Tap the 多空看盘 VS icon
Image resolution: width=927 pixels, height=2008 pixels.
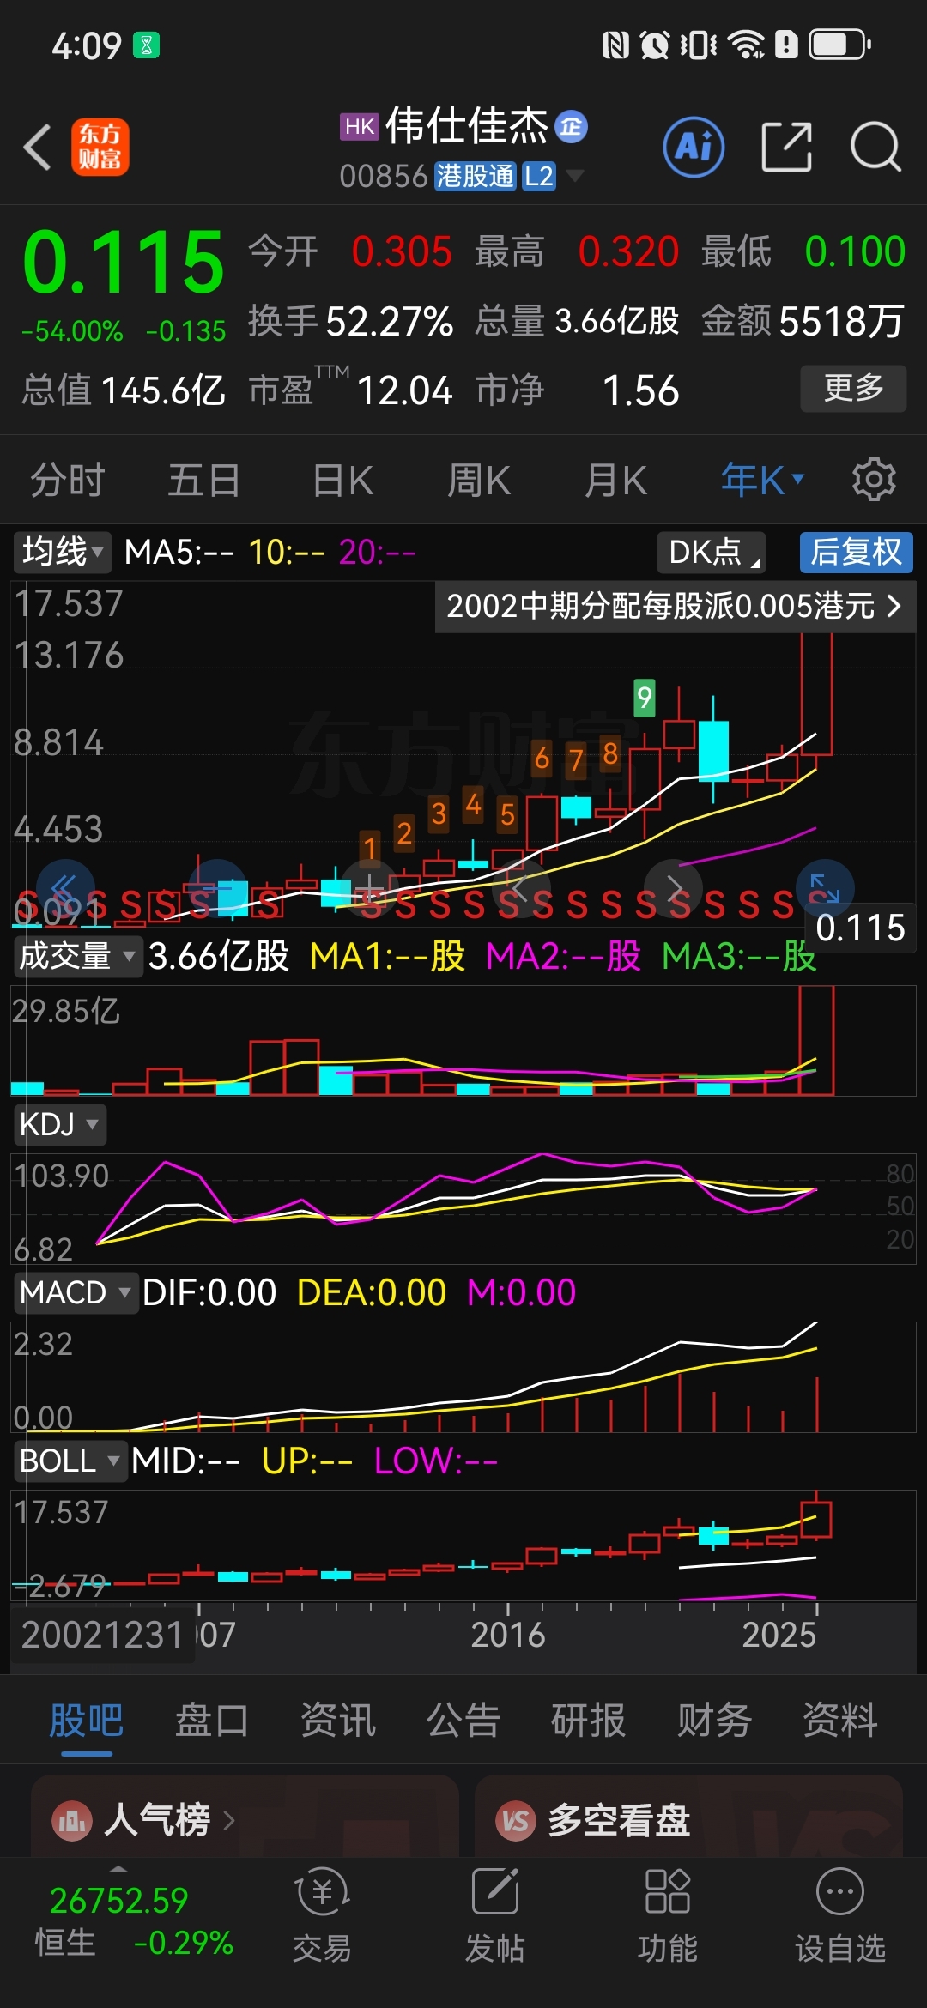(x=516, y=1820)
